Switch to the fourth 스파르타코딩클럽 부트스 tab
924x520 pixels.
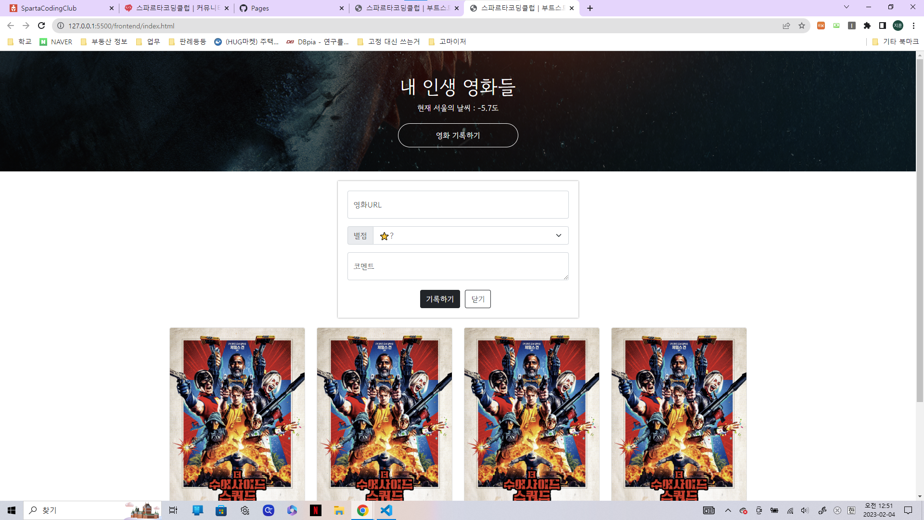[x=406, y=8]
